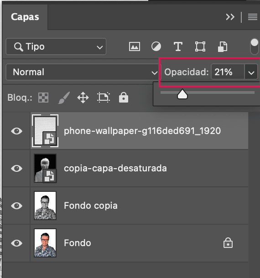Filter layers by smart object icon
The width and height of the screenshot is (260, 278).
(223, 46)
